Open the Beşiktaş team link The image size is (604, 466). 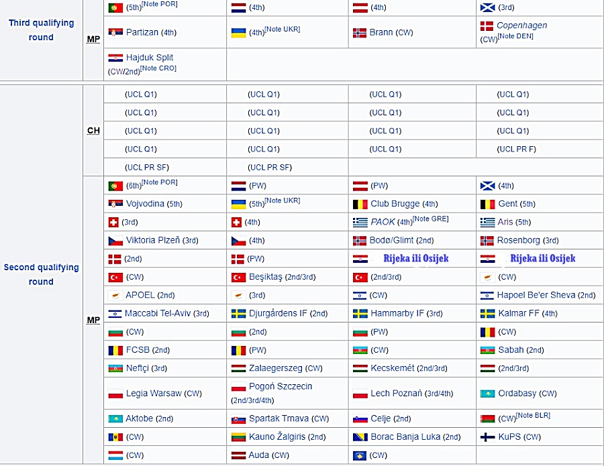265,277
